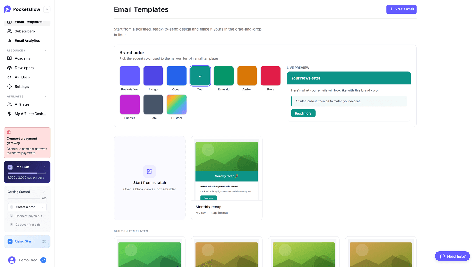The width and height of the screenshot is (476, 267).
Task: Click the Academy book icon
Action: point(10,58)
